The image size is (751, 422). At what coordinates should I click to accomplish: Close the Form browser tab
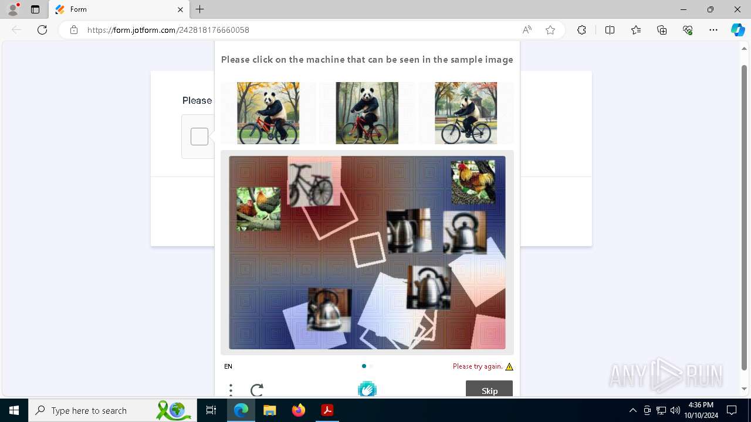[181, 9]
